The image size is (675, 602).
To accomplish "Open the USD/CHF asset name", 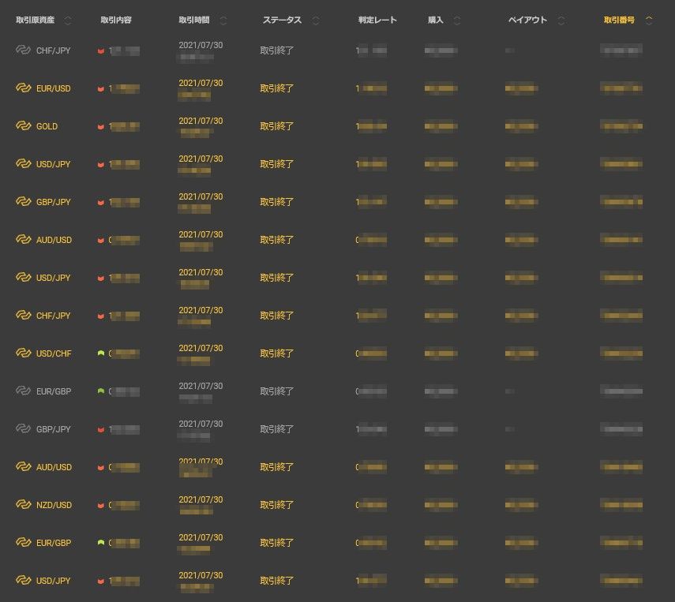I will click(x=54, y=353).
